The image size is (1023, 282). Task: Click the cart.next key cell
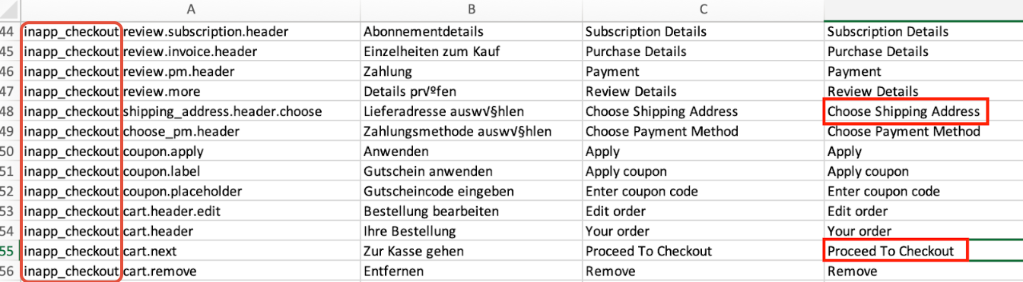click(240, 251)
